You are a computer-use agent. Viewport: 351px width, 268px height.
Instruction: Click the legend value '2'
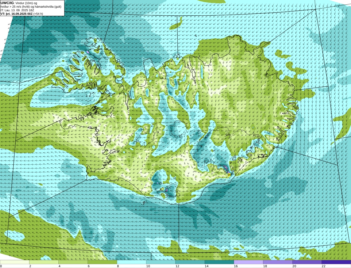tap(30, 266)
